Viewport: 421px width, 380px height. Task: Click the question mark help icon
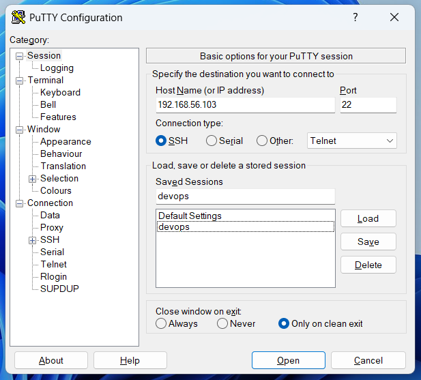tap(355, 18)
